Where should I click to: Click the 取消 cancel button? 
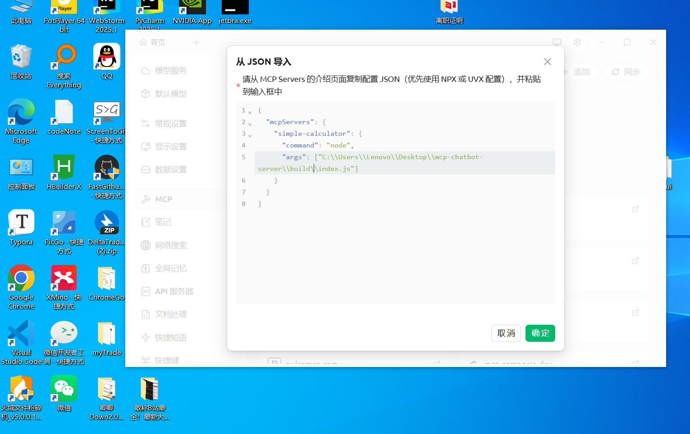point(506,333)
